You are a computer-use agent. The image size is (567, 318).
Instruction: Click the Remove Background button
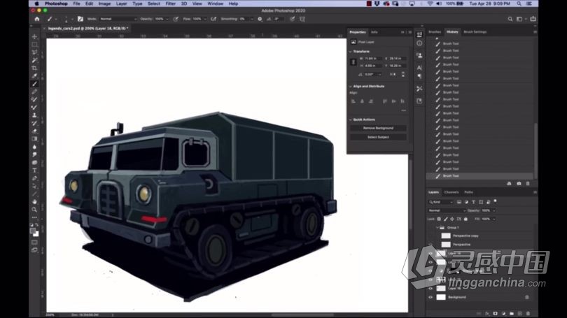coord(378,128)
